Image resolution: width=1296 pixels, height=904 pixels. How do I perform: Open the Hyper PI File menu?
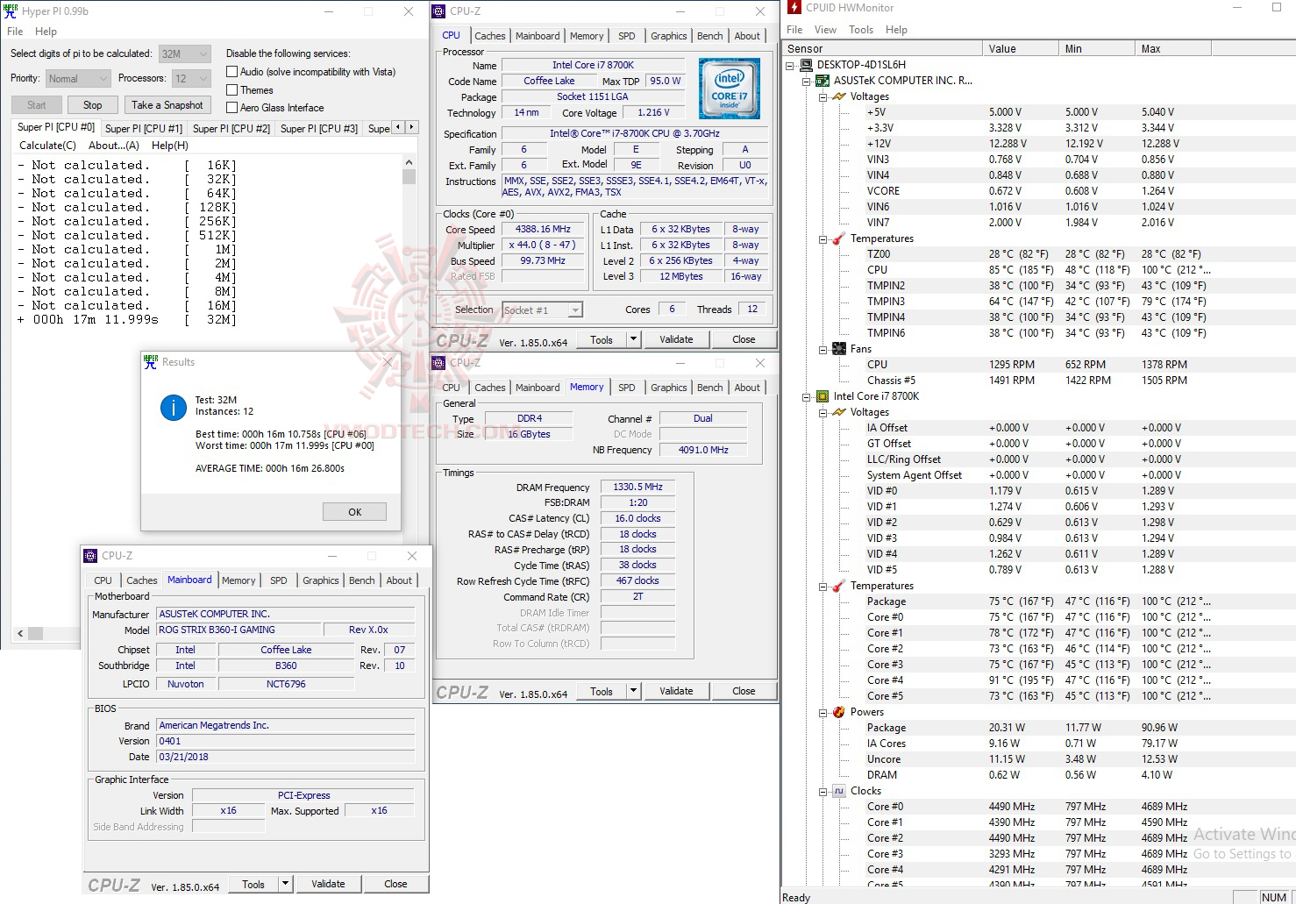[x=15, y=32]
